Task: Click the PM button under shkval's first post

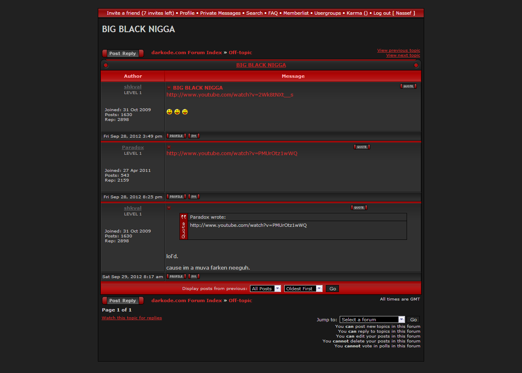Action: point(194,136)
